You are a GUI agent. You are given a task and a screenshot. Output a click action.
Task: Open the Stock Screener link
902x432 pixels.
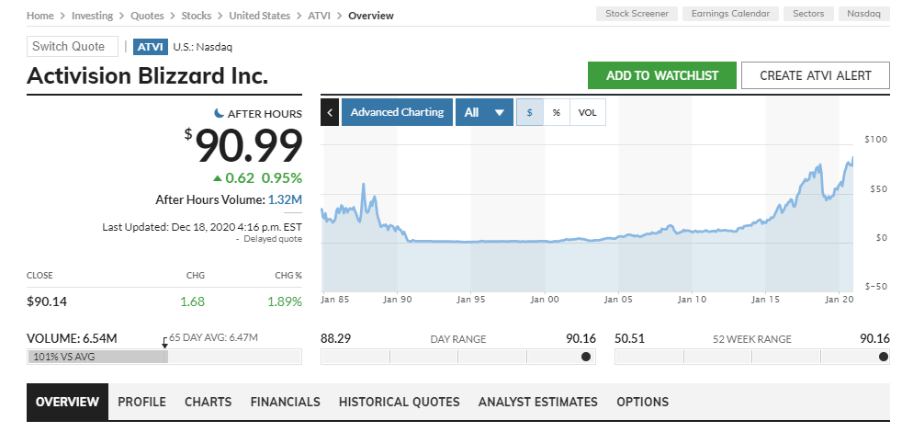coord(637,14)
